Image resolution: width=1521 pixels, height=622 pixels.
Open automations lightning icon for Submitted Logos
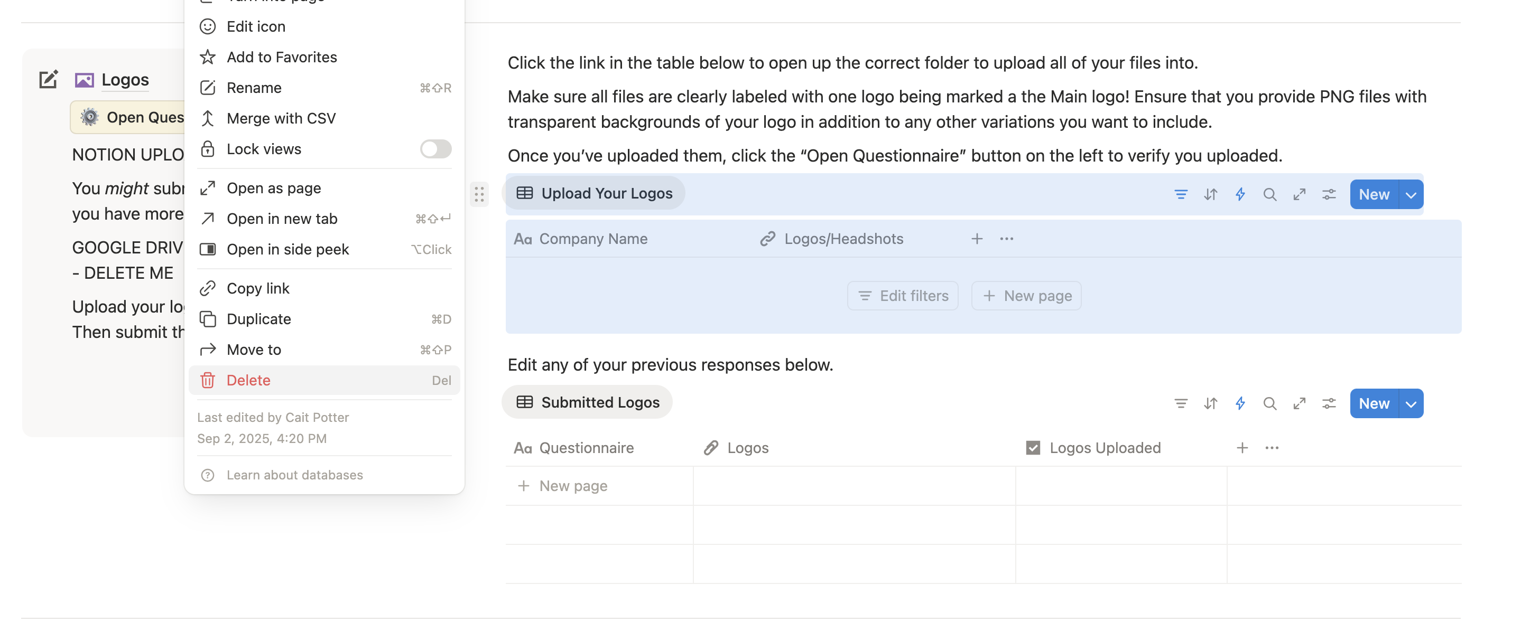[x=1239, y=403]
